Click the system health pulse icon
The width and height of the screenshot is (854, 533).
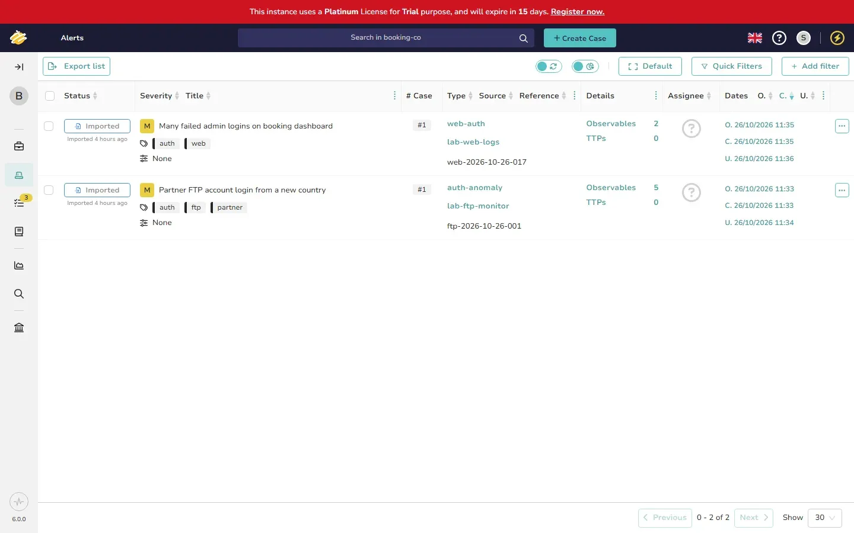pyautogui.click(x=19, y=502)
